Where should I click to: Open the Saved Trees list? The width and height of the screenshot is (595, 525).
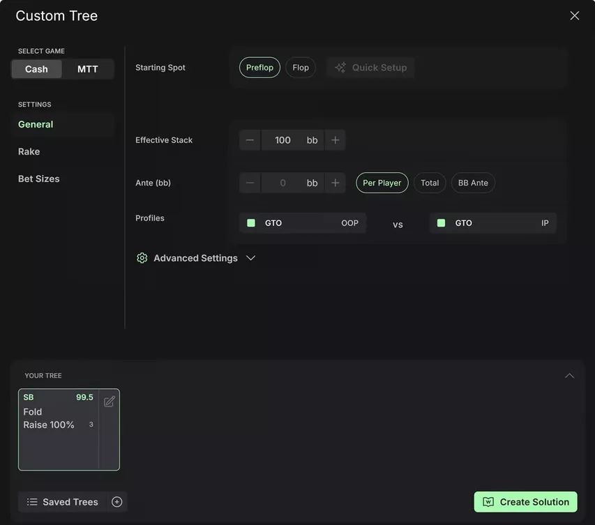pyautogui.click(x=63, y=502)
